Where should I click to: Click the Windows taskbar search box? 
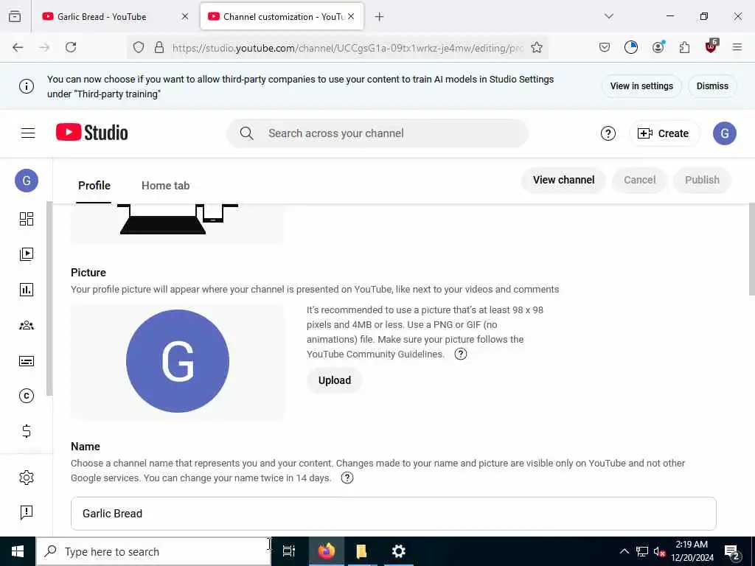(x=154, y=551)
